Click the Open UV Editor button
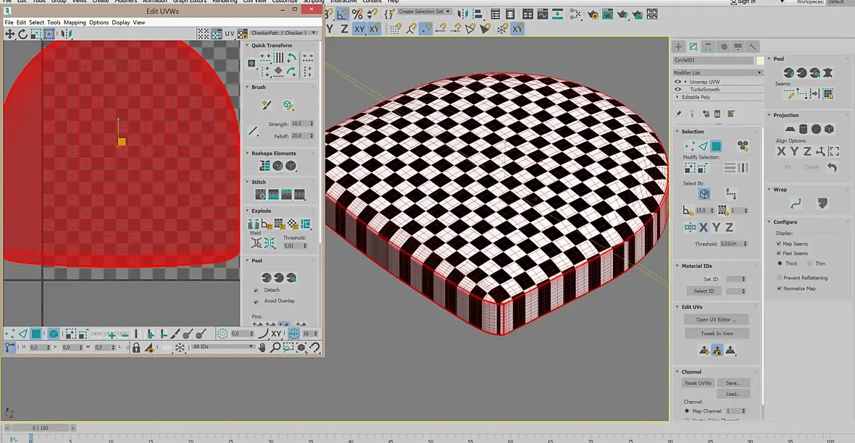 (x=716, y=319)
